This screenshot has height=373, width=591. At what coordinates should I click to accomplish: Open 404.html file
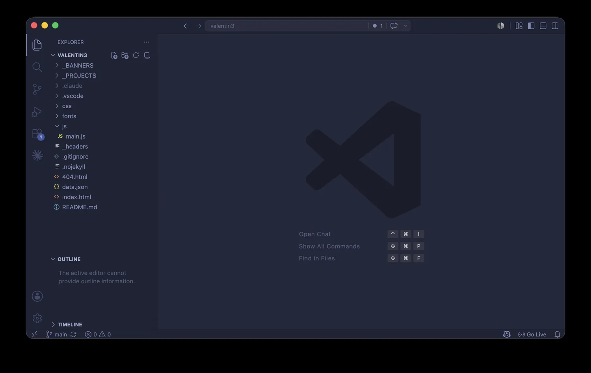pos(74,177)
